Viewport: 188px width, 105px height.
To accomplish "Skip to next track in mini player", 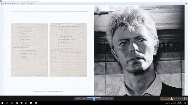I will pyautogui.click(x=178, y=98).
